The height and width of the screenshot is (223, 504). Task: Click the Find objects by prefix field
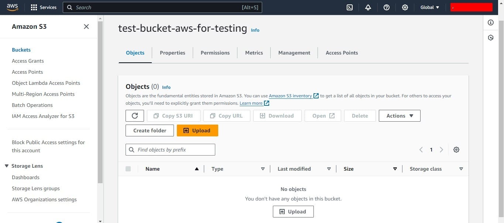[170, 150]
